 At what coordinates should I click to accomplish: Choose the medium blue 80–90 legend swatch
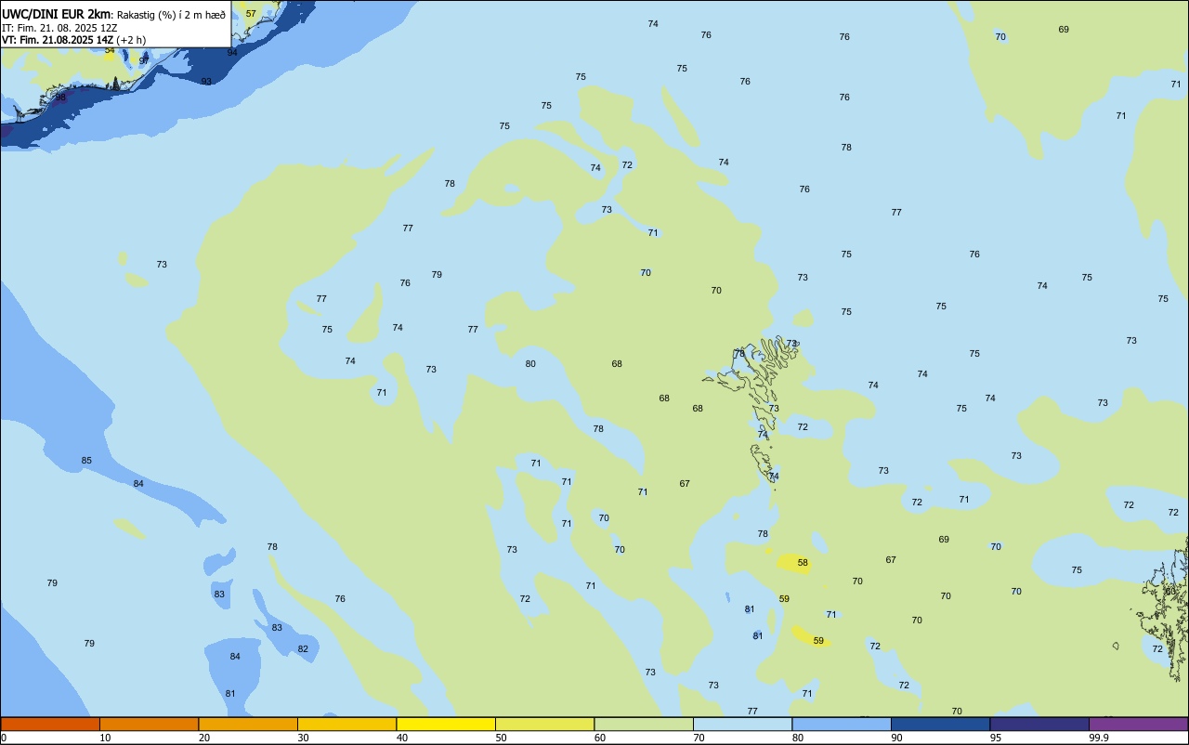(x=842, y=724)
